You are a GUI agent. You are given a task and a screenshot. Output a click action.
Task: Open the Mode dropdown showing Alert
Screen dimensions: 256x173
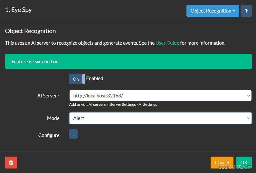point(160,118)
